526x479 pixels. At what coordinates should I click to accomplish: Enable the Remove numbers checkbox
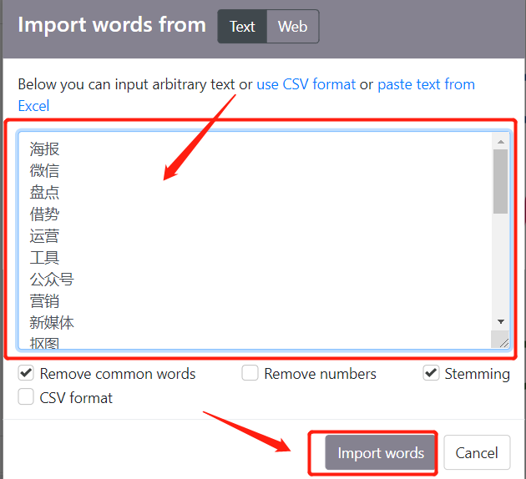[x=250, y=373]
